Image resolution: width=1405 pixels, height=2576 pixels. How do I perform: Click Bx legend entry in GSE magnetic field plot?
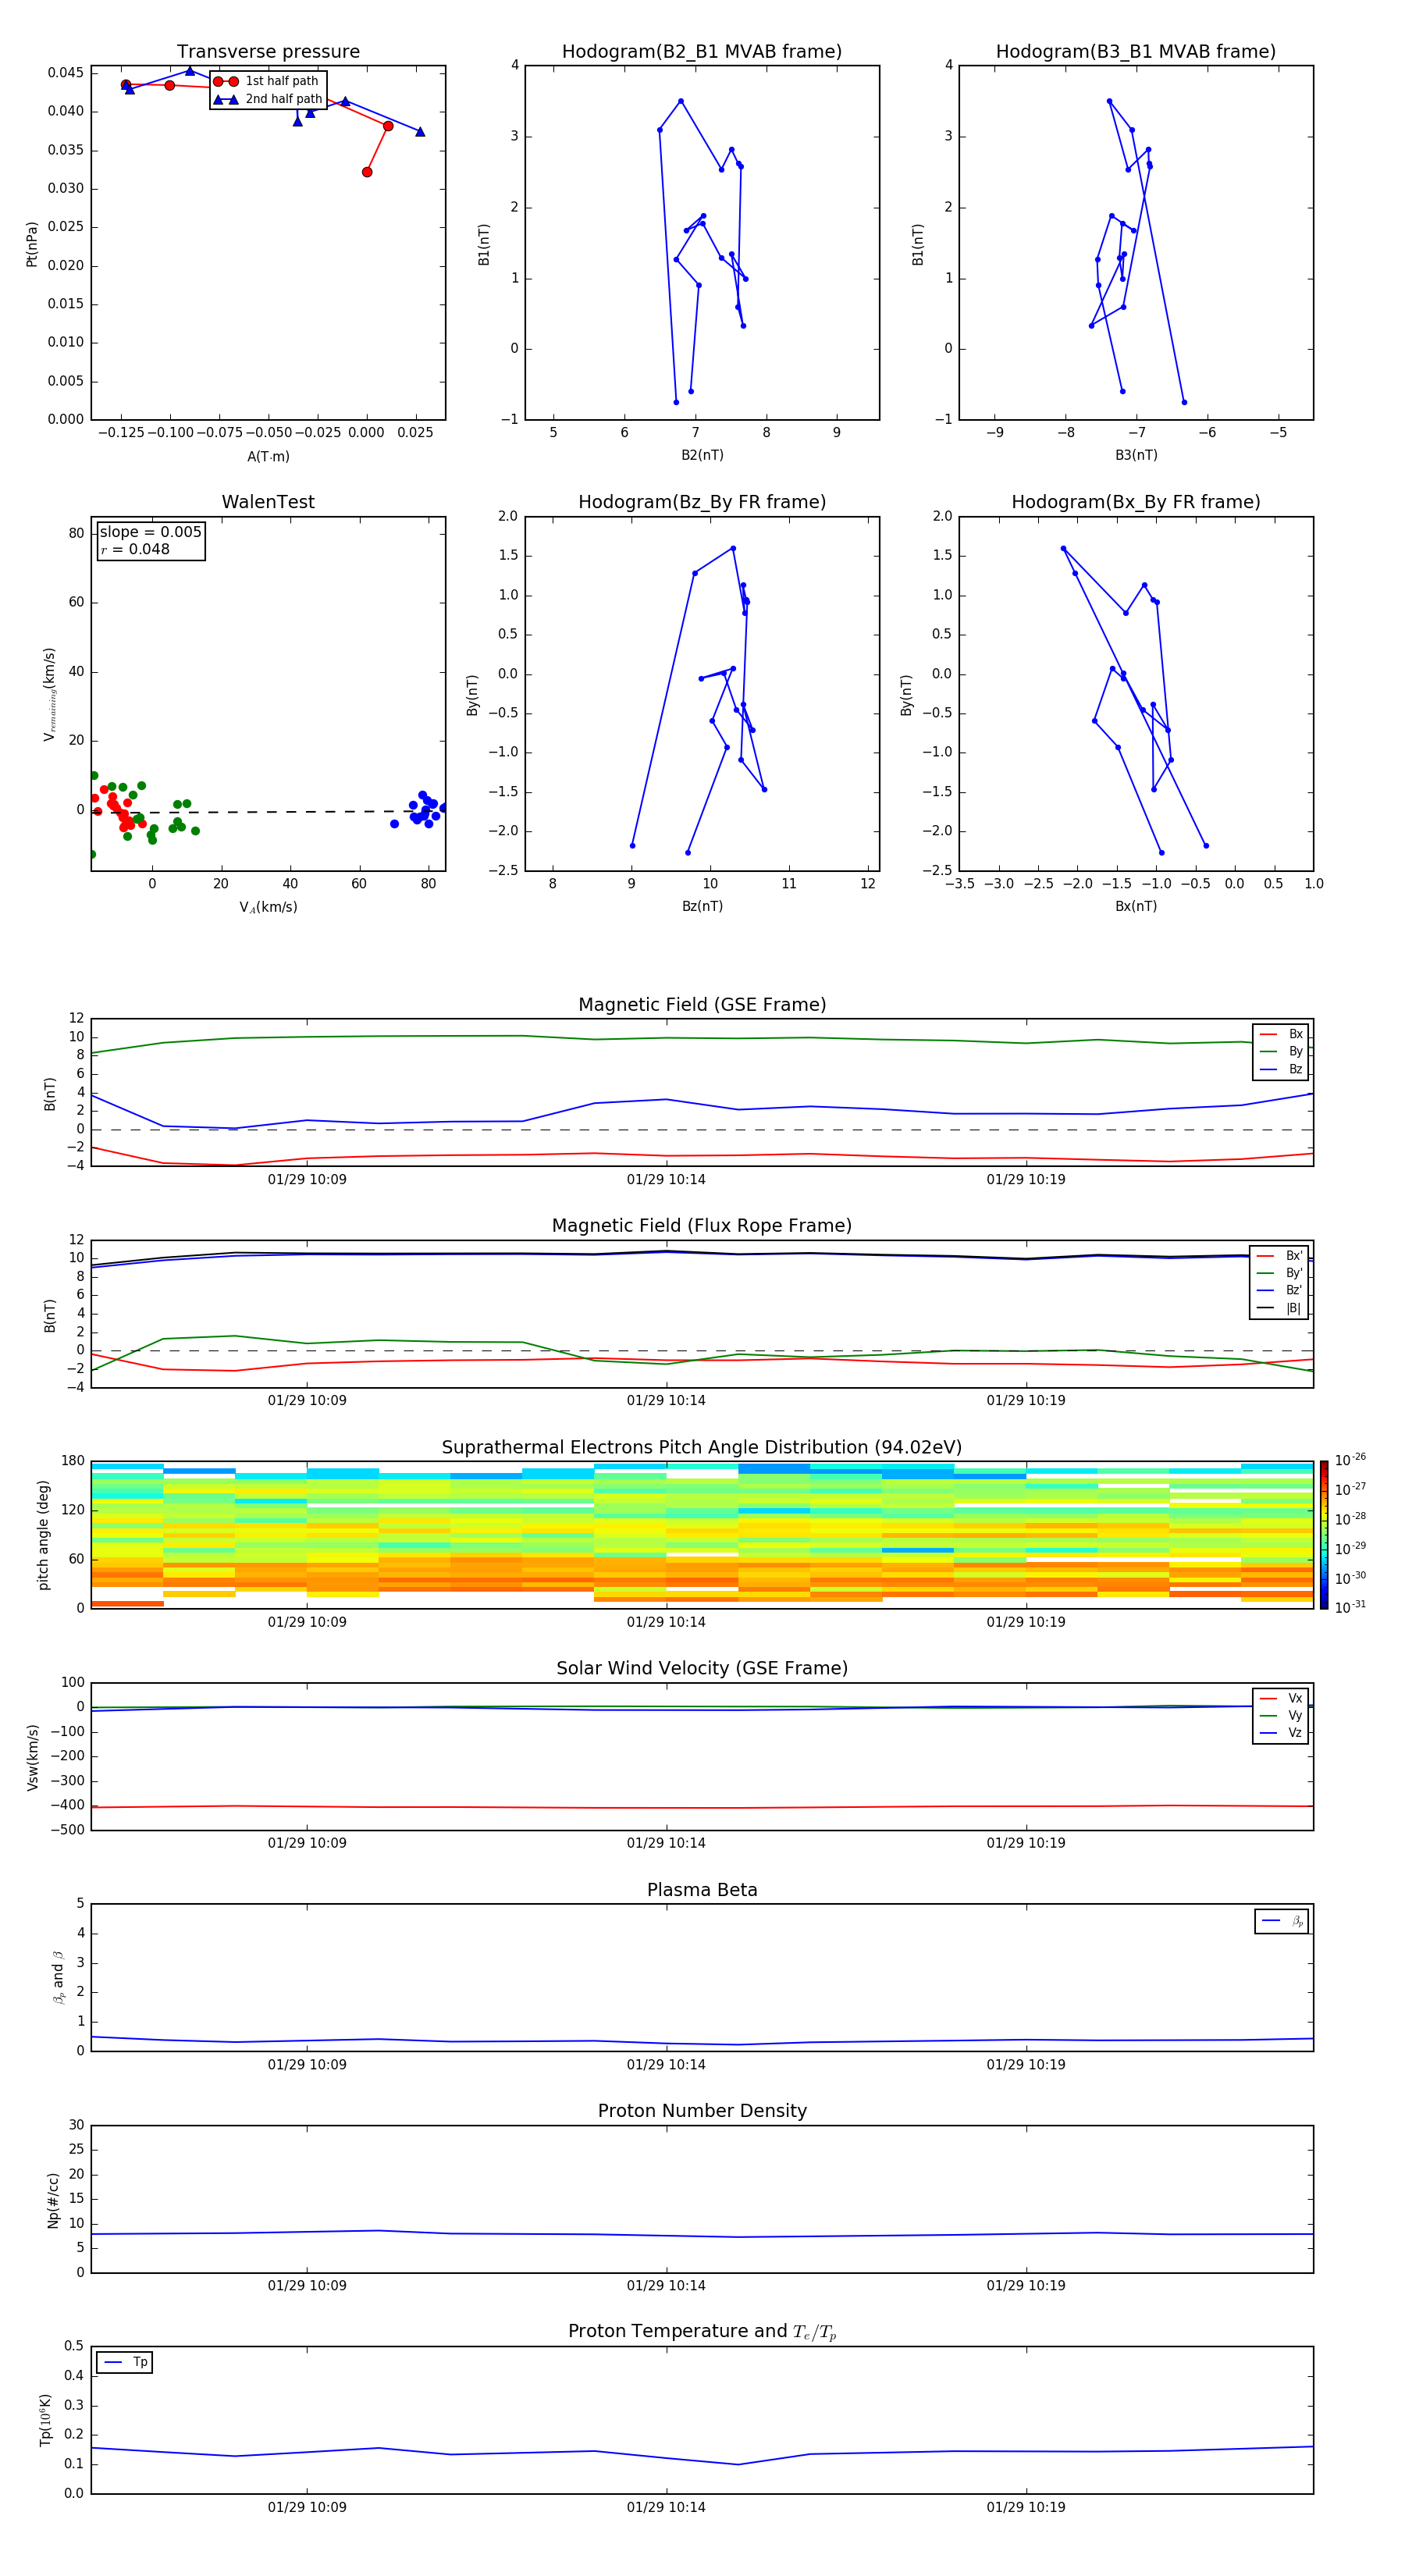1281,1034
